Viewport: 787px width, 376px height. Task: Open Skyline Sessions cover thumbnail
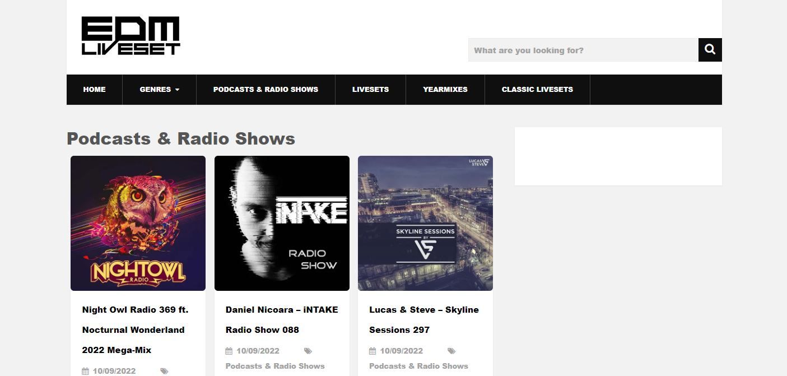tap(425, 223)
